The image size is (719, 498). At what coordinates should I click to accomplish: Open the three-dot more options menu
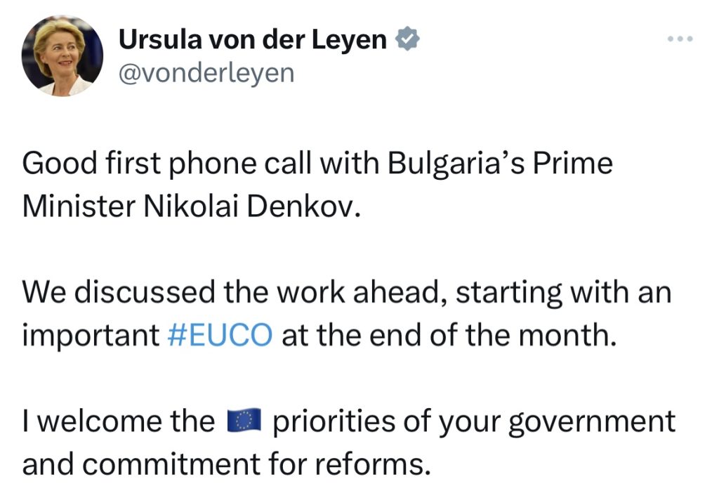point(680,39)
